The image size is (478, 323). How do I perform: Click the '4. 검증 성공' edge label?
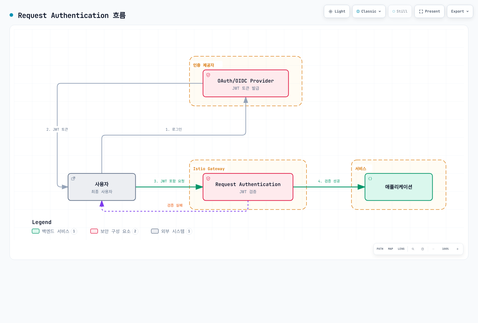coord(329,181)
